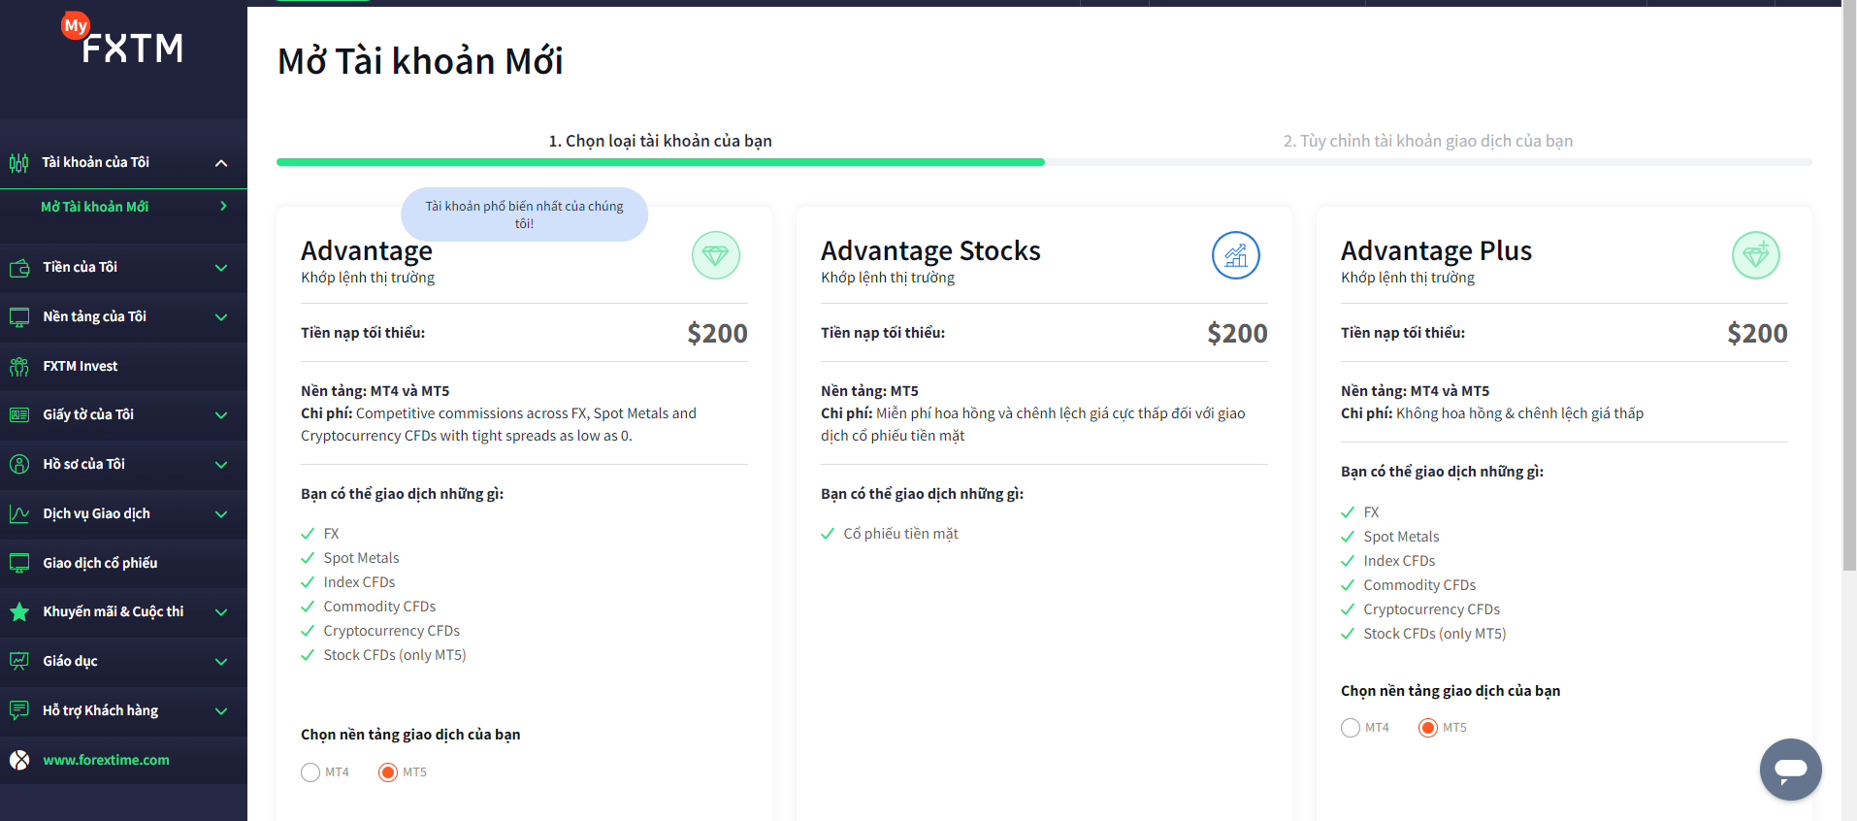Expand the Khuyến mãi & Cuộc thi chevron
The height and width of the screenshot is (821, 1857).
[x=221, y=612]
